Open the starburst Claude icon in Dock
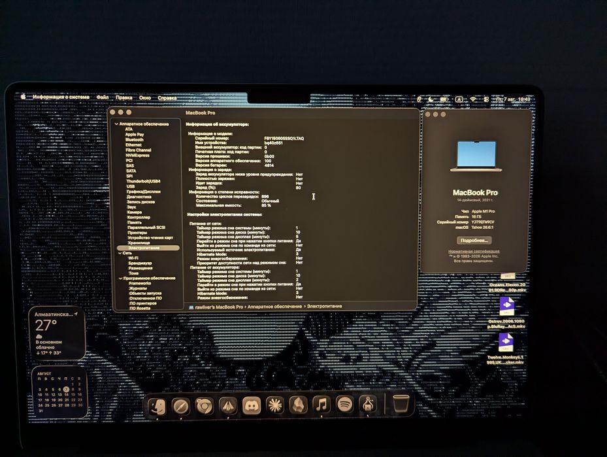Image resolution: width=607 pixels, height=457 pixels. pos(275,405)
